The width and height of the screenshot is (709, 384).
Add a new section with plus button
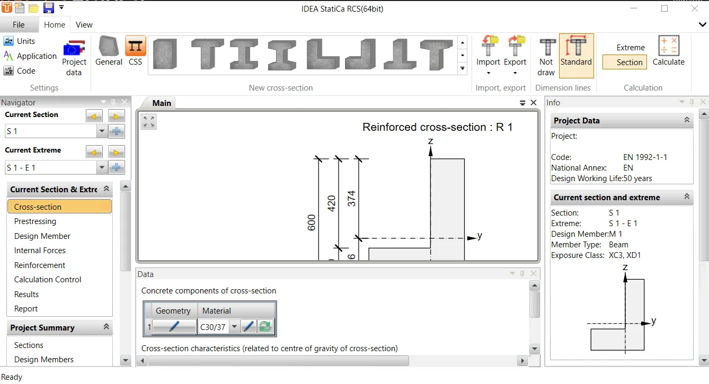click(x=117, y=131)
